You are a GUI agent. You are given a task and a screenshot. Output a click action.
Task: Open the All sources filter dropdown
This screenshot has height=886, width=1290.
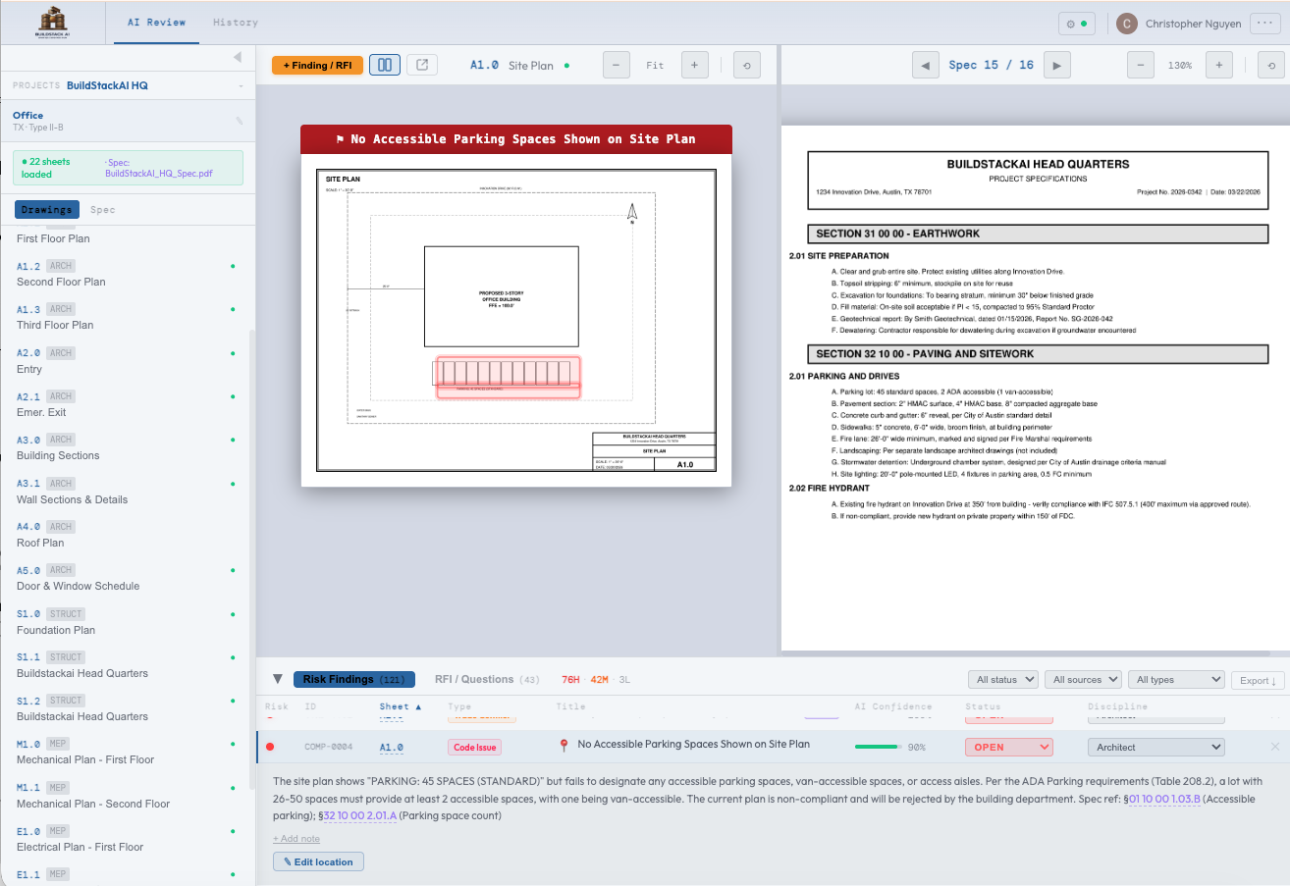pyautogui.click(x=1083, y=678)
